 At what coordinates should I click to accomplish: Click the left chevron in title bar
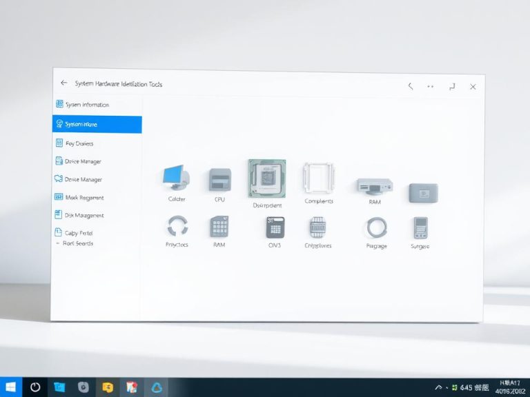coord(411,86)
